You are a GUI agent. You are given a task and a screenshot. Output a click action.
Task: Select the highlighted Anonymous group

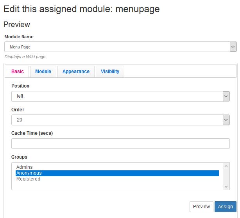point(29,173)
